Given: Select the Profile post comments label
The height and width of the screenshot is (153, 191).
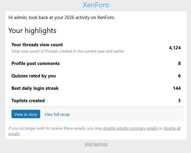Looking at the screenshot, I should (x=35, y=63).
